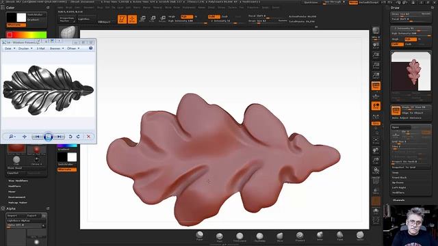Rotate photo clockwise in viewer
The height and width of the screenshot is (246, 438).
[x=78, y=137]
